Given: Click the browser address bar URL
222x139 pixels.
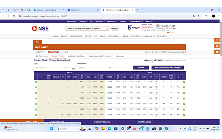Looking at the screenshot, I should tap(45, 16).
